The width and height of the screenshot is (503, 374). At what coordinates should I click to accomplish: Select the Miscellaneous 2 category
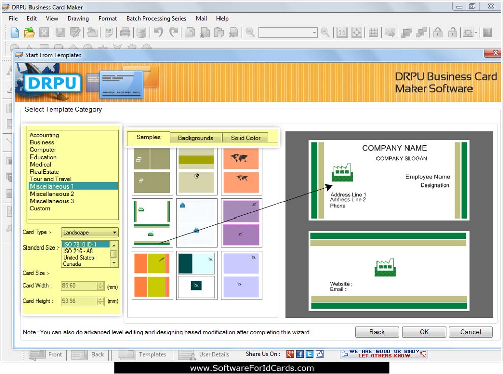(x=52, y=194)
